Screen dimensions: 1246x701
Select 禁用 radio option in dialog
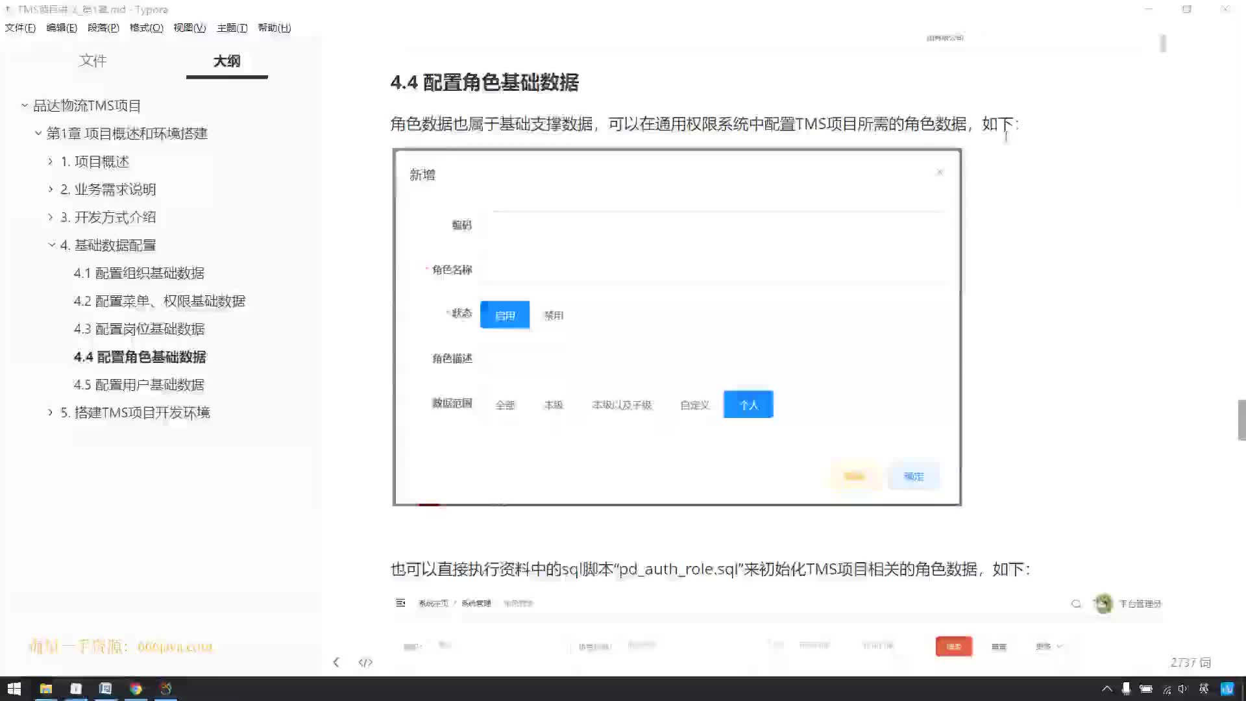coord(555,315)
